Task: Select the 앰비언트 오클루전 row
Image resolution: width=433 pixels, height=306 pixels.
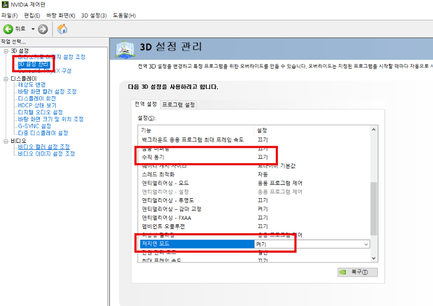Action: [254, 226]
